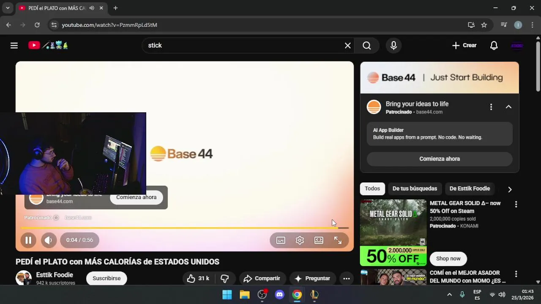Select De tus búsquedas chip
The height and width of the screenshot is (304, 541).
[x=415, y=189]
